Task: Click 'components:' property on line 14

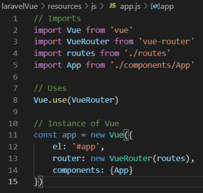Action: (x=79, y=170)
